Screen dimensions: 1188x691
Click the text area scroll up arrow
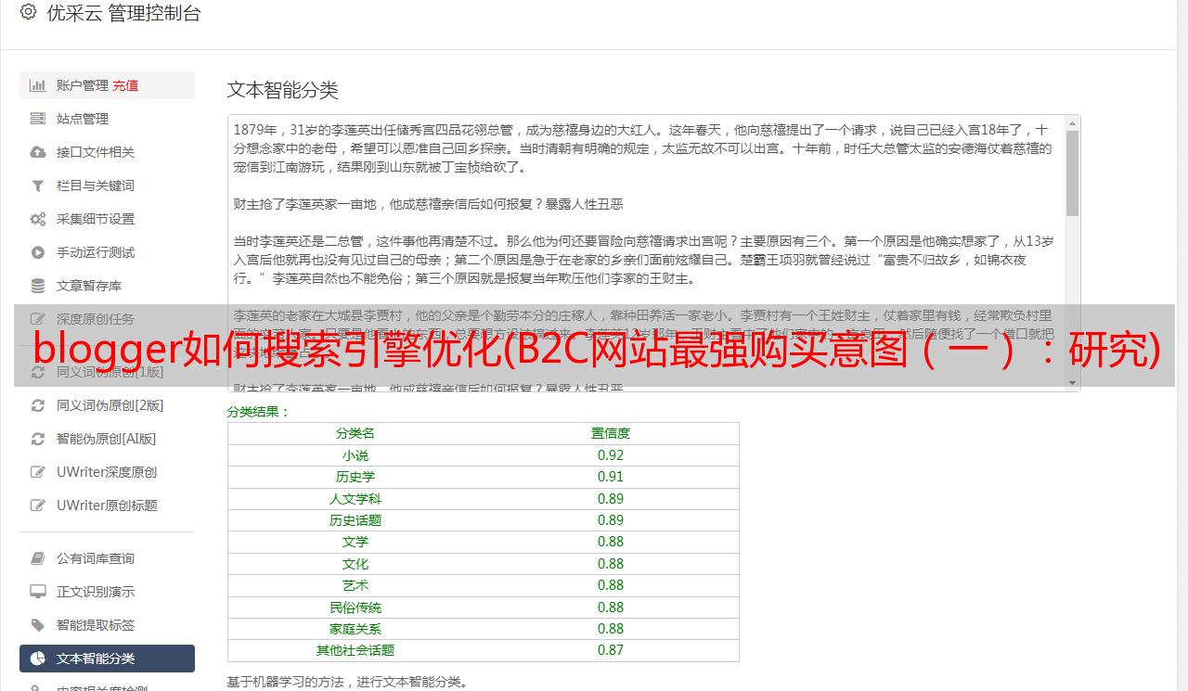(1073, 122)
